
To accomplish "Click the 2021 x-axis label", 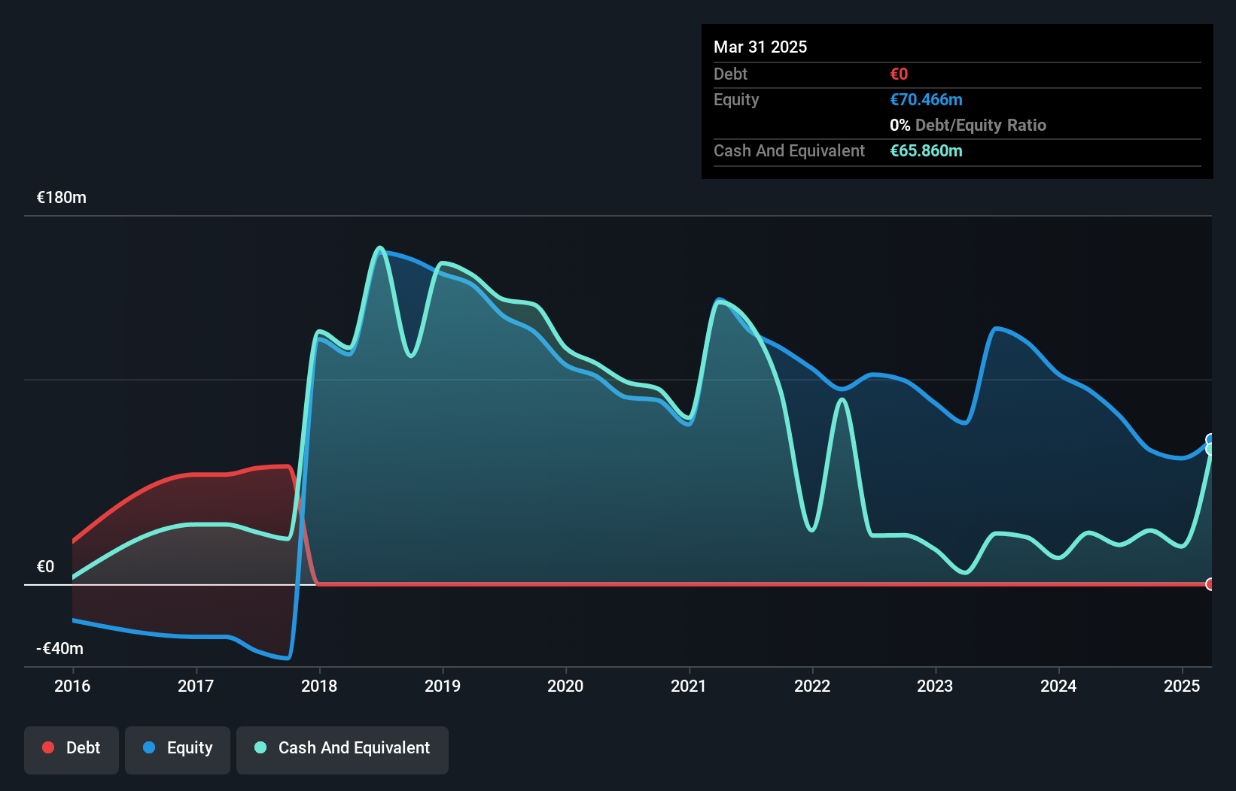I will pyautogui.click(x=689, y=686).
